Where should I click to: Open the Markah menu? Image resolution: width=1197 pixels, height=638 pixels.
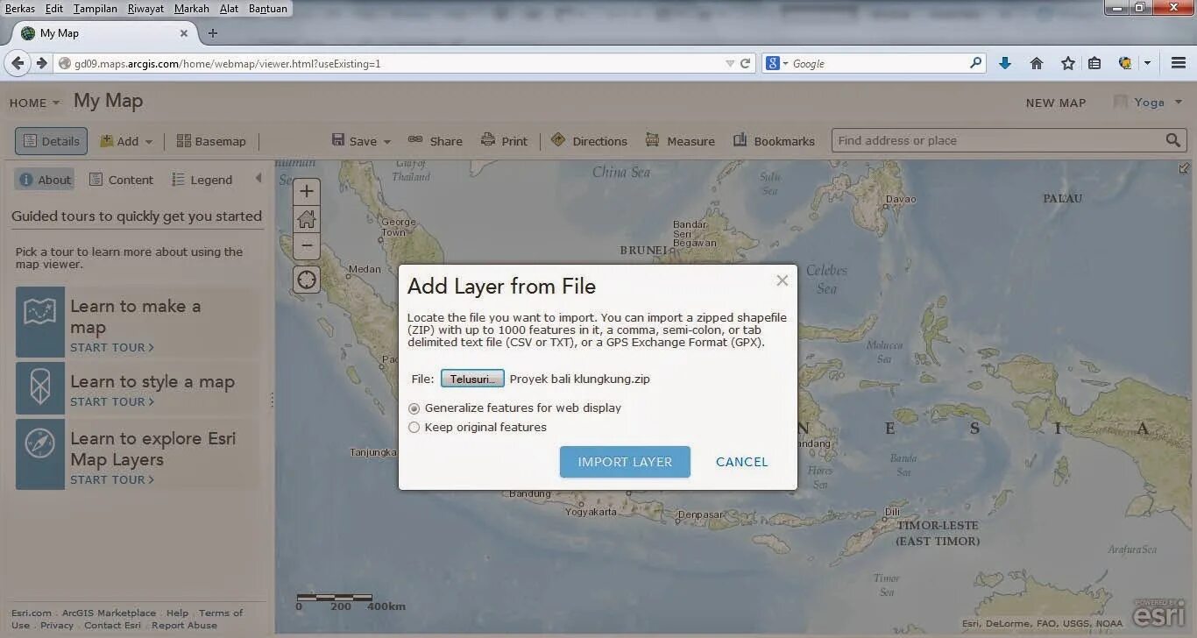[x=191, y=9]
